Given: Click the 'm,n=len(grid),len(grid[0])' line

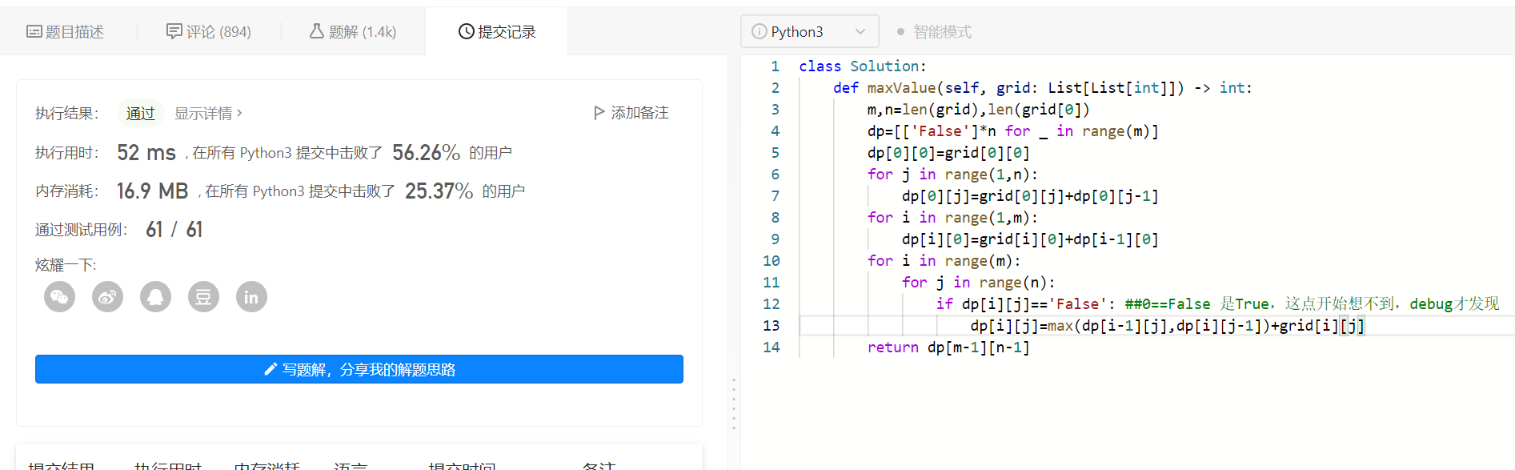Looking at the screenshot, I should click(978, 110).
